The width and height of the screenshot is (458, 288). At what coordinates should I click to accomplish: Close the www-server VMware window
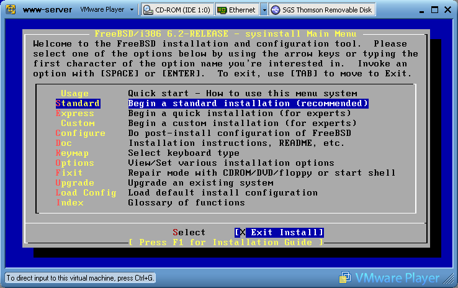click(447, 10)
